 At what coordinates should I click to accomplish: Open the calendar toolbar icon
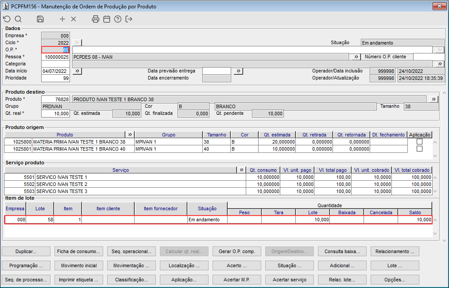(107, 19)
